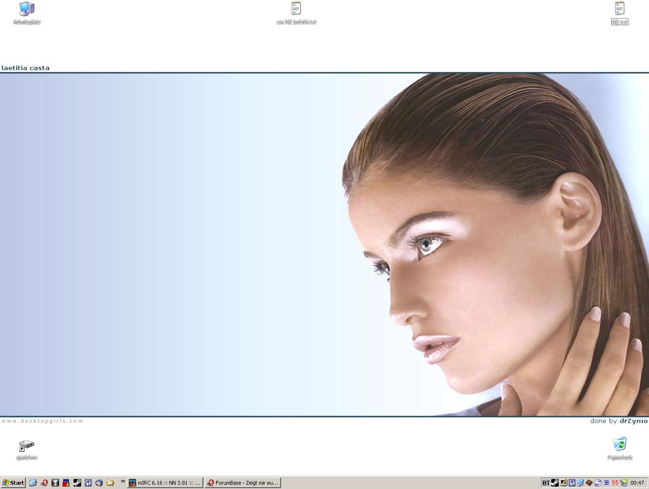
Task: Launch mIRC from quick launch bar
Action: click(66, 483)
